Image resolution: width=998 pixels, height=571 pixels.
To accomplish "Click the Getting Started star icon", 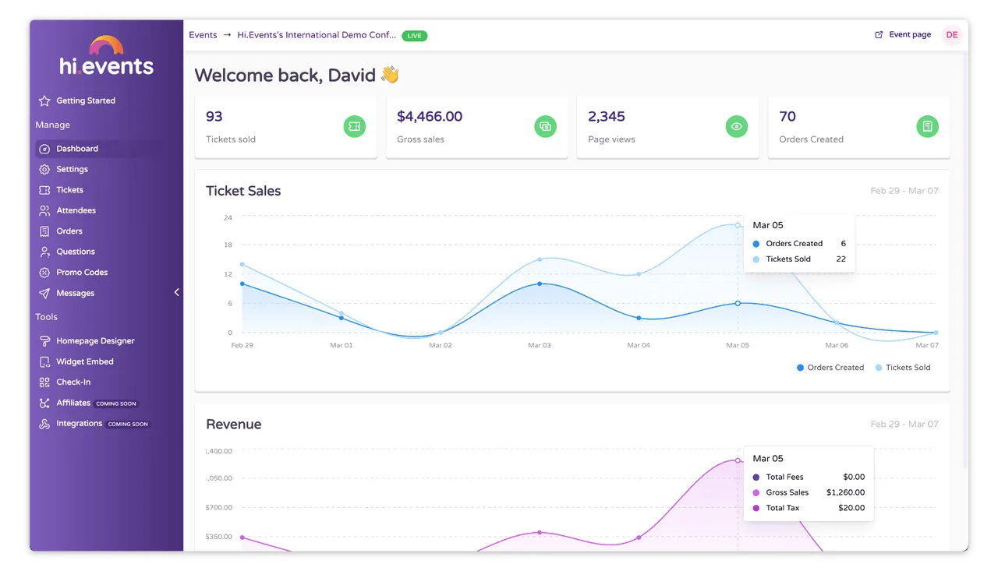I will pos(44,100).
